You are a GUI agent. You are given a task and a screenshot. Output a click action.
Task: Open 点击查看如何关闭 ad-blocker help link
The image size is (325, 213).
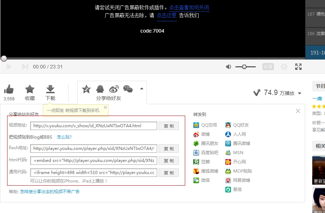189,8
